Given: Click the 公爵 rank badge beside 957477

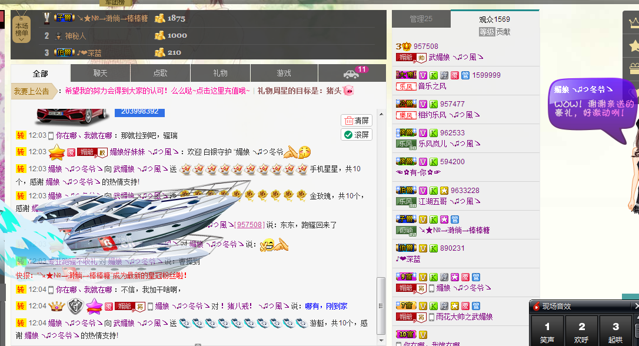Looking at the screenshot, I should pos(406,104).
